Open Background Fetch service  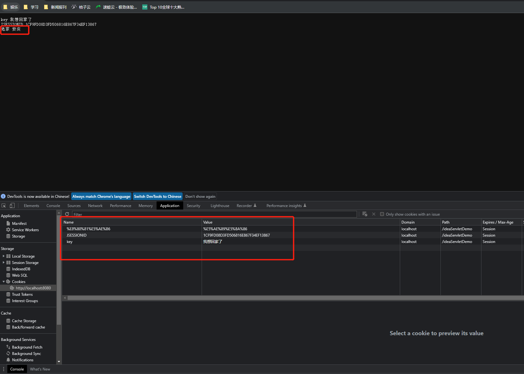(27, 347)
